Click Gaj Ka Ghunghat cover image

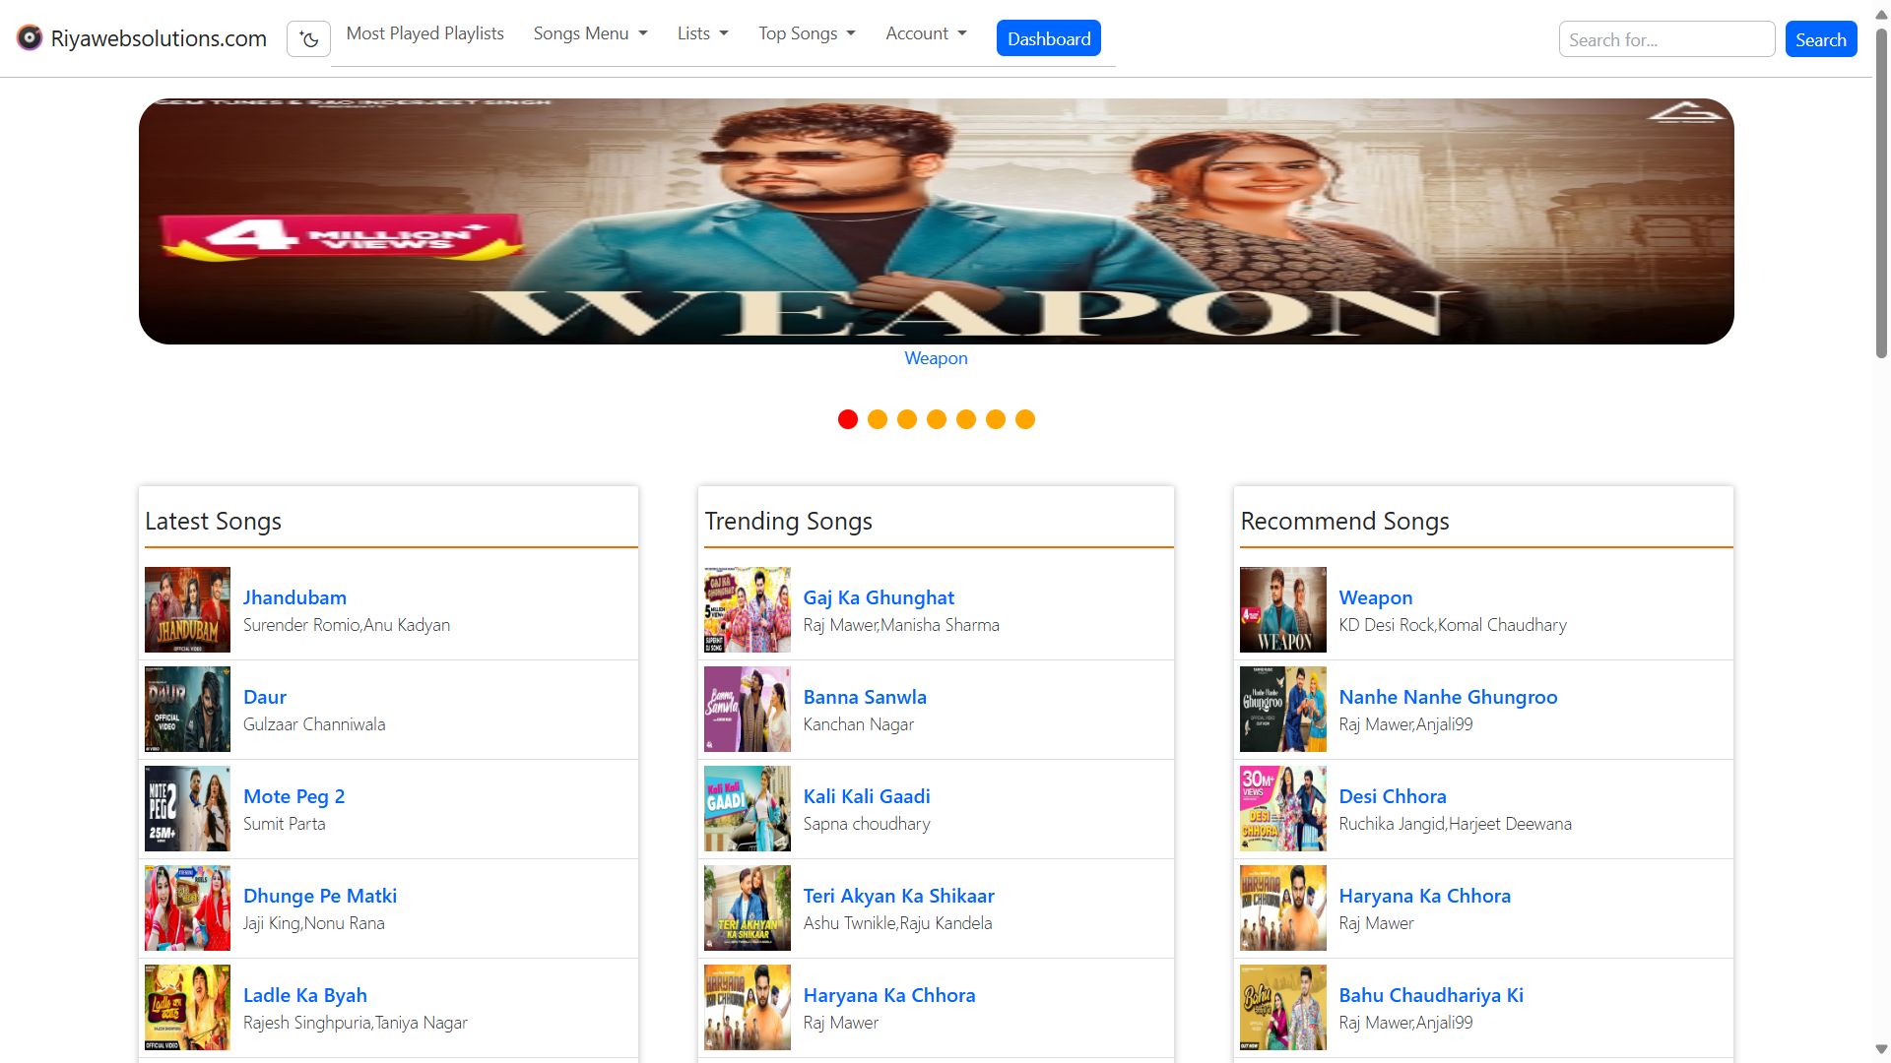click(x=747, y=609)
